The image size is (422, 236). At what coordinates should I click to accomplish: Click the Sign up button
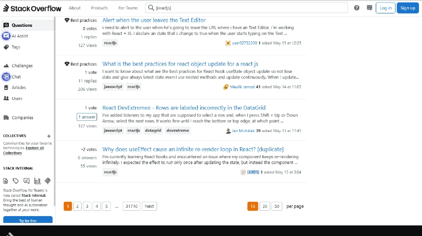[408, 8]
